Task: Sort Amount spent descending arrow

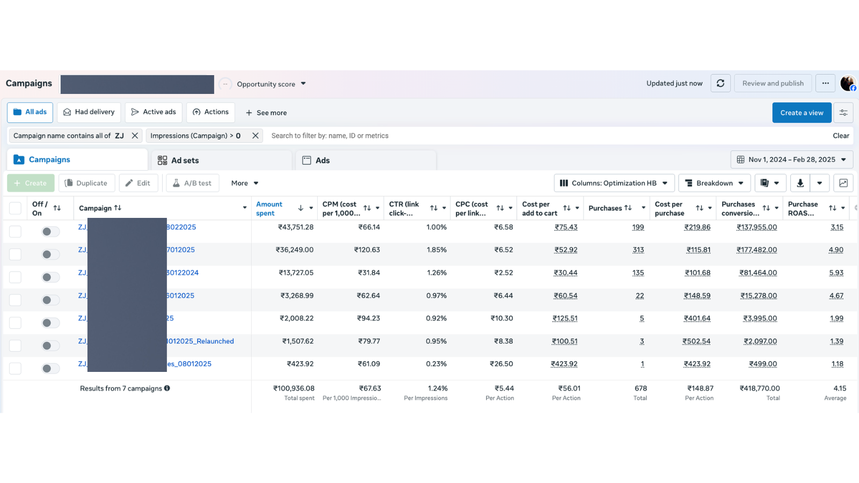Action: point(301,208)
